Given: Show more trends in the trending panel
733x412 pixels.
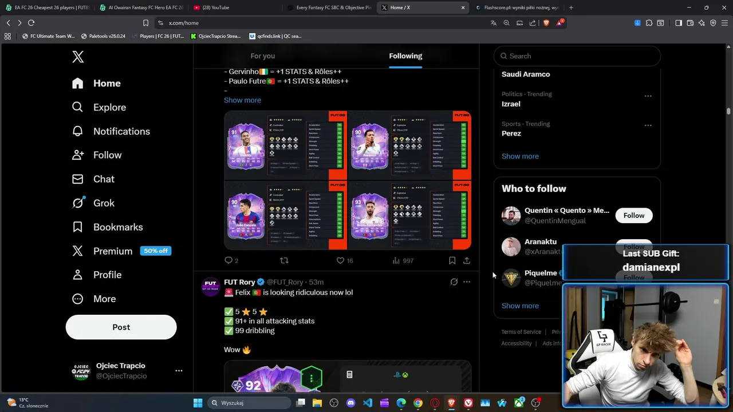Looking at the screenshot, I should tap(520, 156).
